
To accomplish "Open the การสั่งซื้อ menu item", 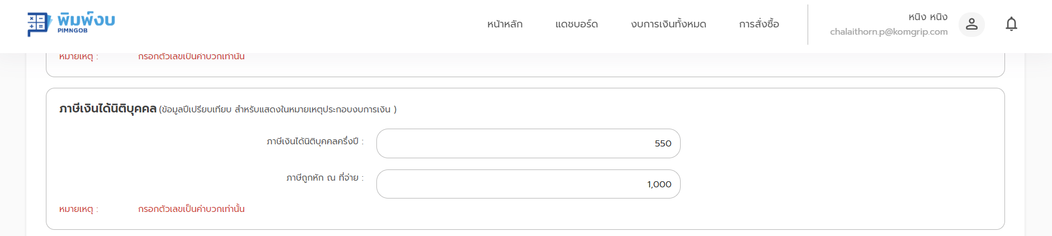I will click(x=759, y=24).
